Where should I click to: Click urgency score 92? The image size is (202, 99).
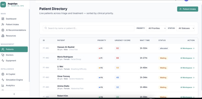118,48
